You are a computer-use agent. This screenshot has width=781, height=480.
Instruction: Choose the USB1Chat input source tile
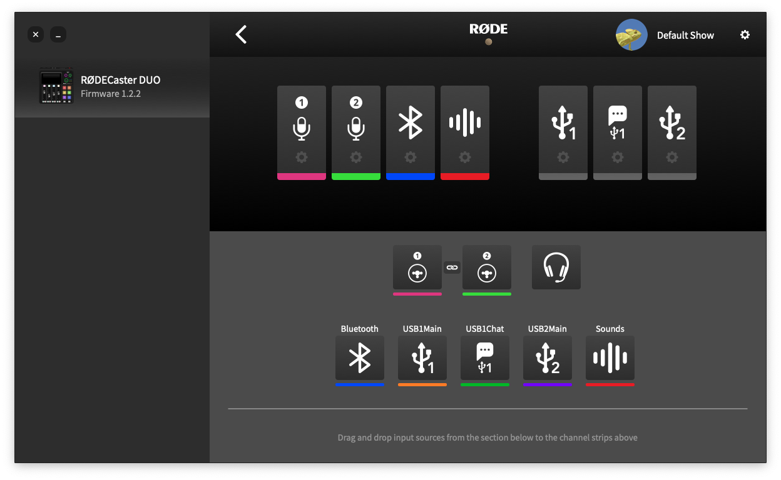tap(485, 358)
